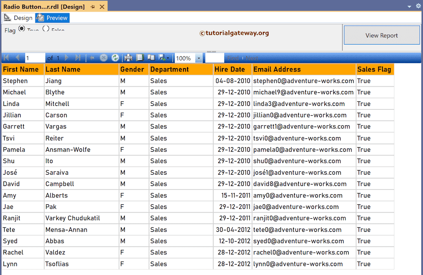Navigate to the last page
The image size is (423, 275).
click(78, 58)
